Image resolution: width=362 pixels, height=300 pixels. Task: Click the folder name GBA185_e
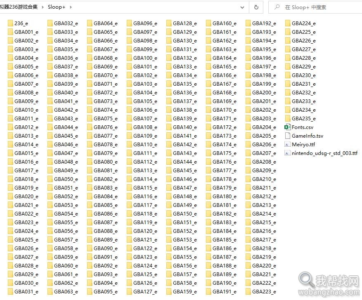[x=225, y=240]
